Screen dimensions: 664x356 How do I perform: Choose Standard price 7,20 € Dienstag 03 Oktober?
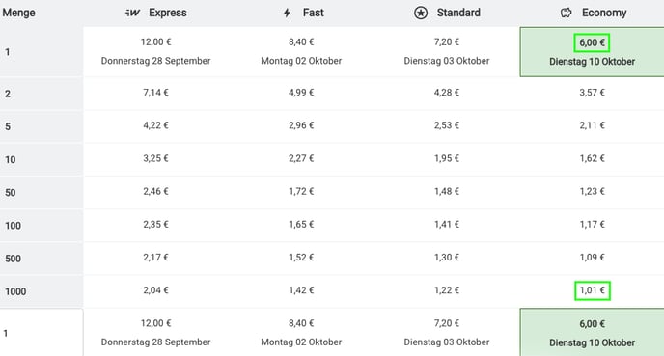point(447,52)
